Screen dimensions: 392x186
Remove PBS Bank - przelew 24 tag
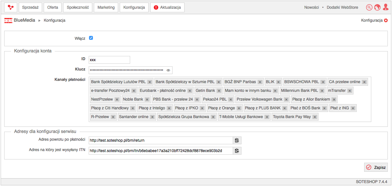pos(197,100)
